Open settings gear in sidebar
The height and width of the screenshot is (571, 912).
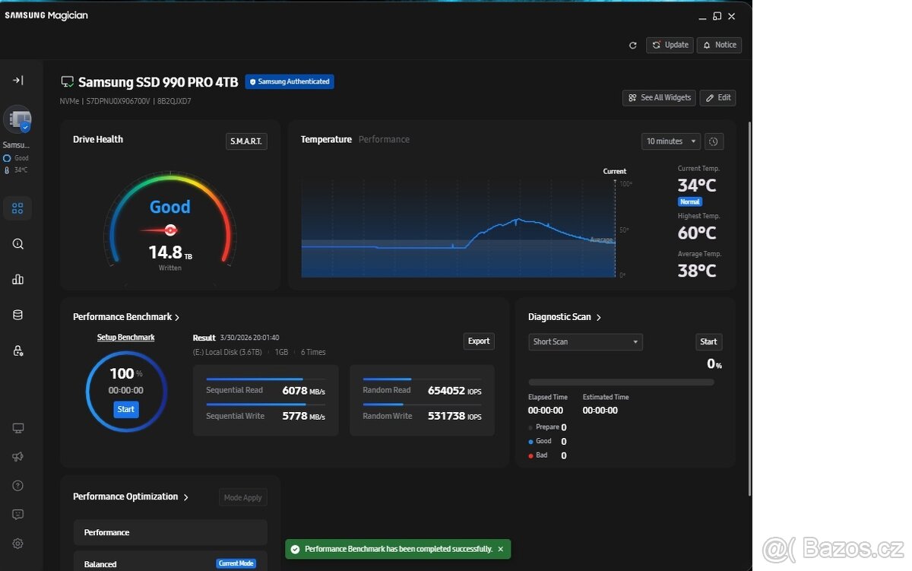[17, 544]
